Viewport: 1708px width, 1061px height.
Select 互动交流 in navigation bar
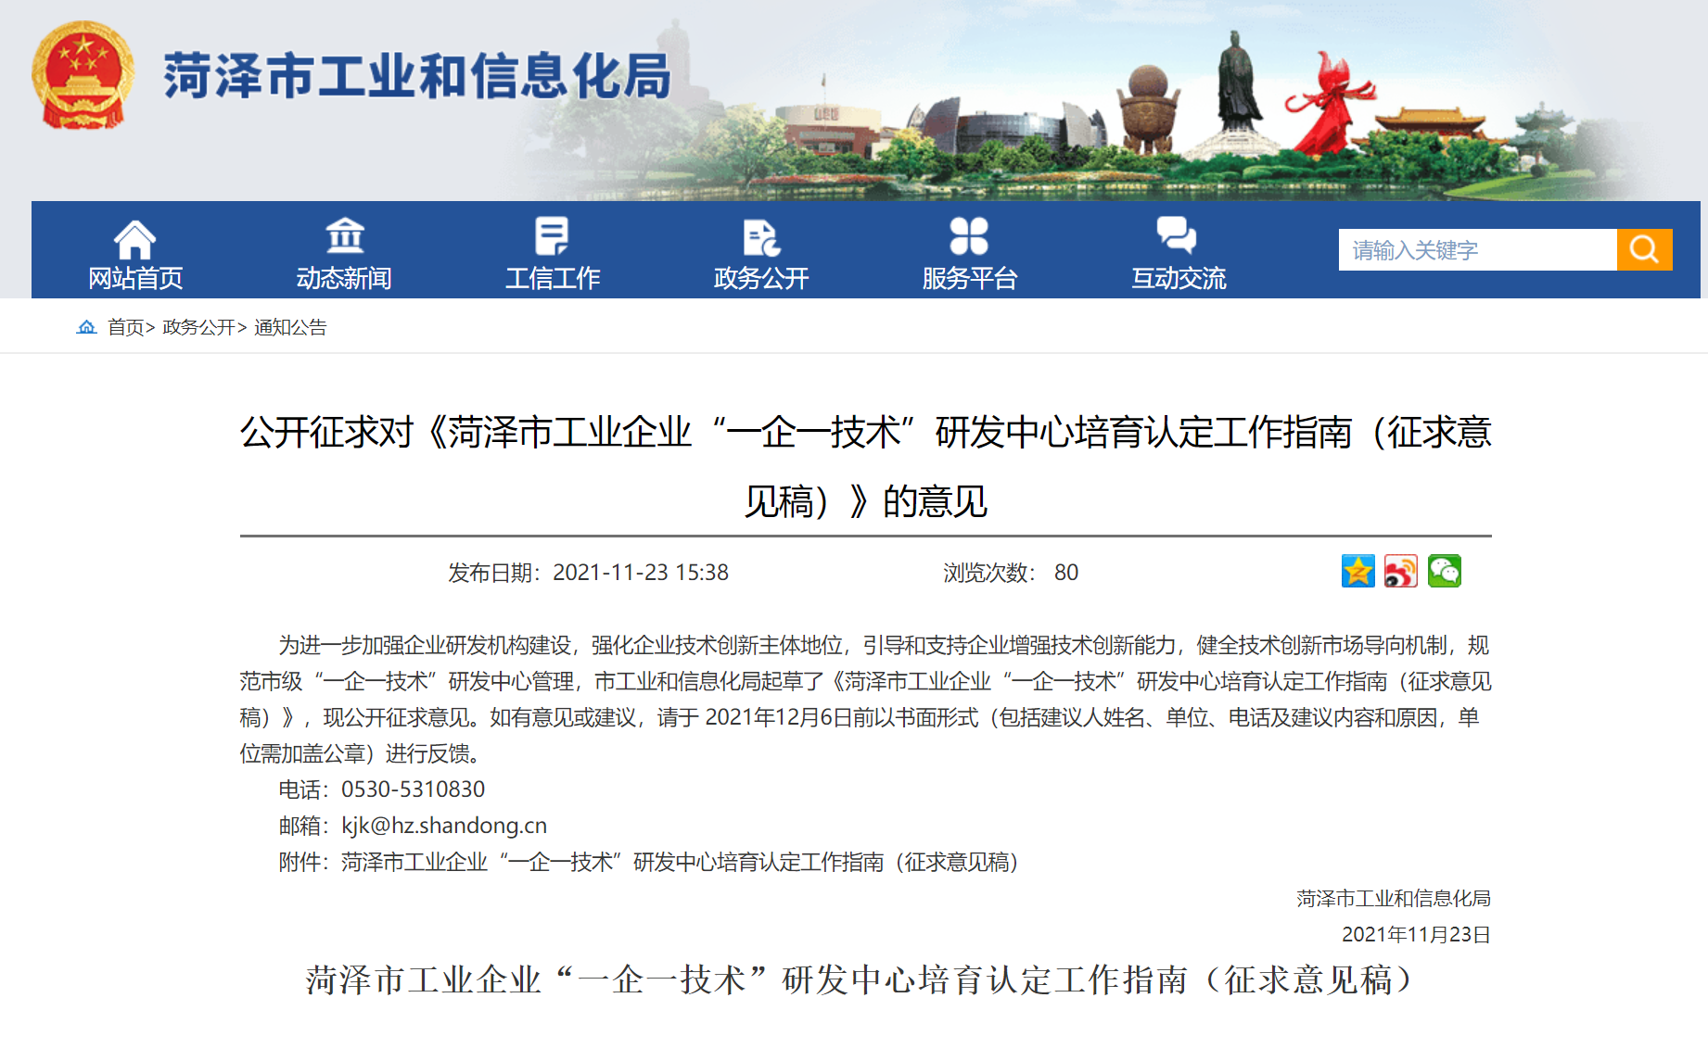[x=1179, y=278]
